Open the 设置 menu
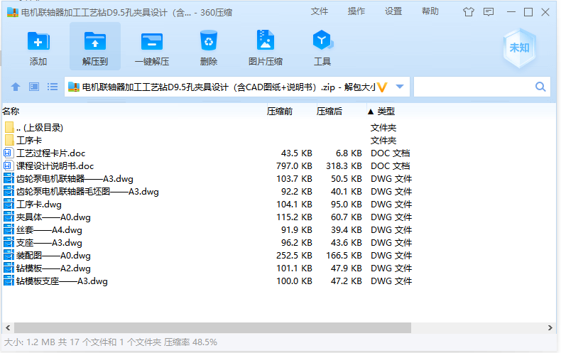Screen dimensions: 561x353 coord(393,11)
